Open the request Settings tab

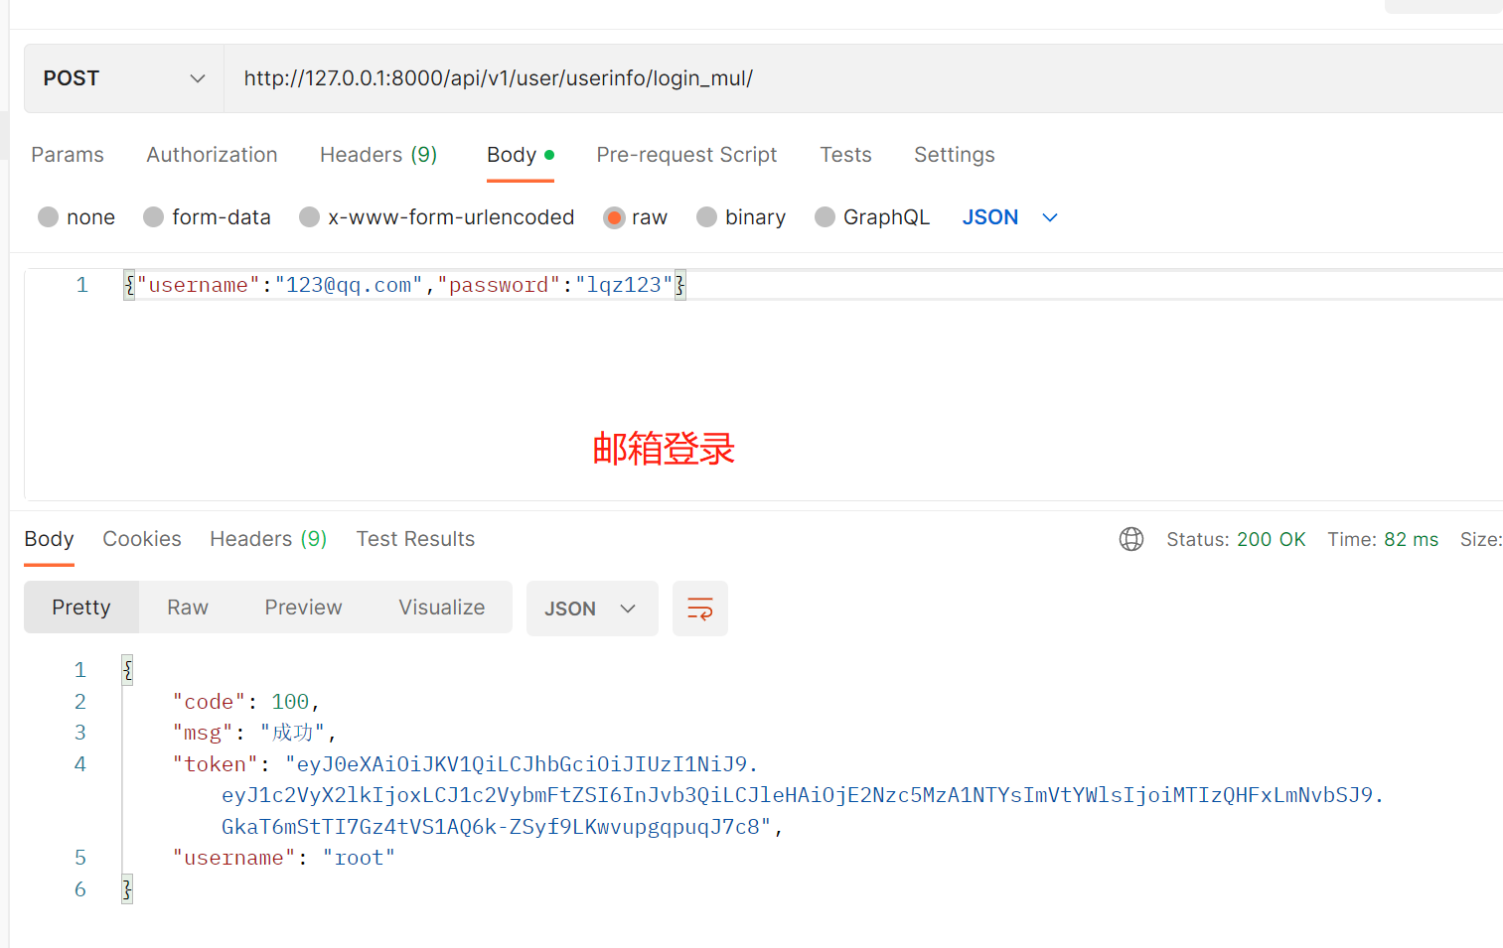point(954,155)
